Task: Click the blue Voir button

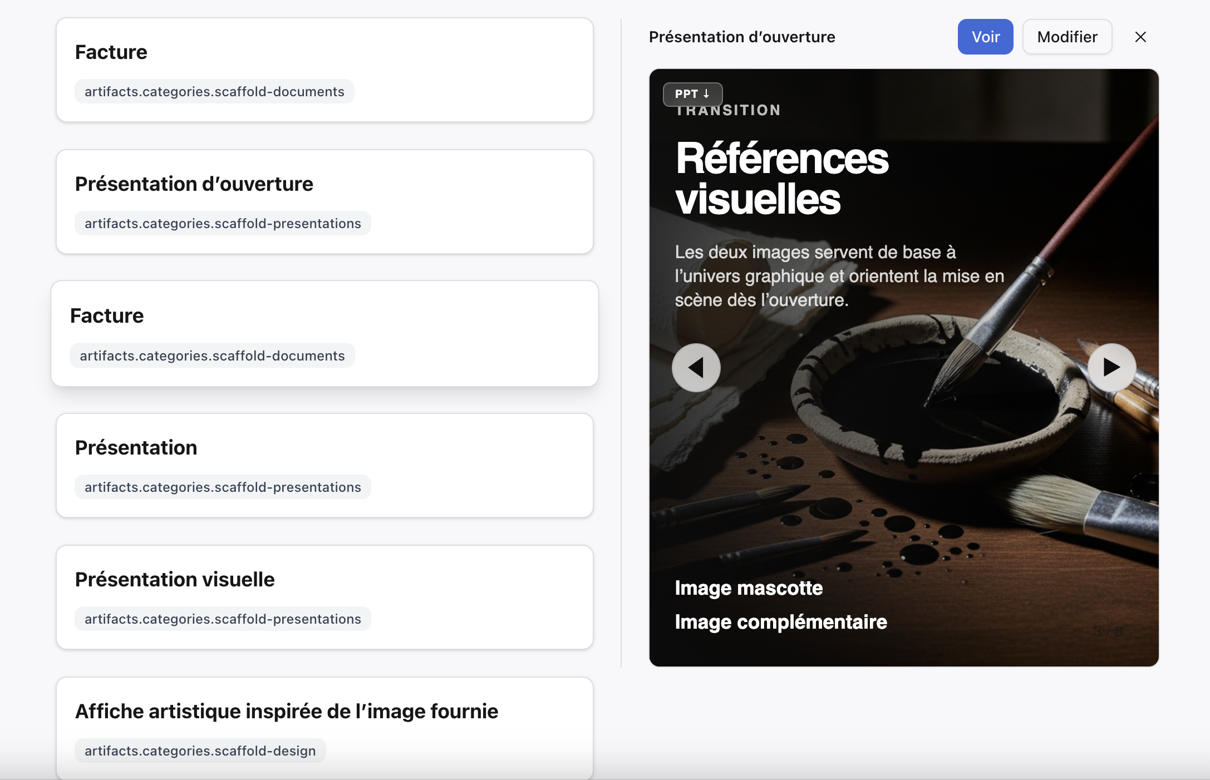Action: [x=985, y=37]
